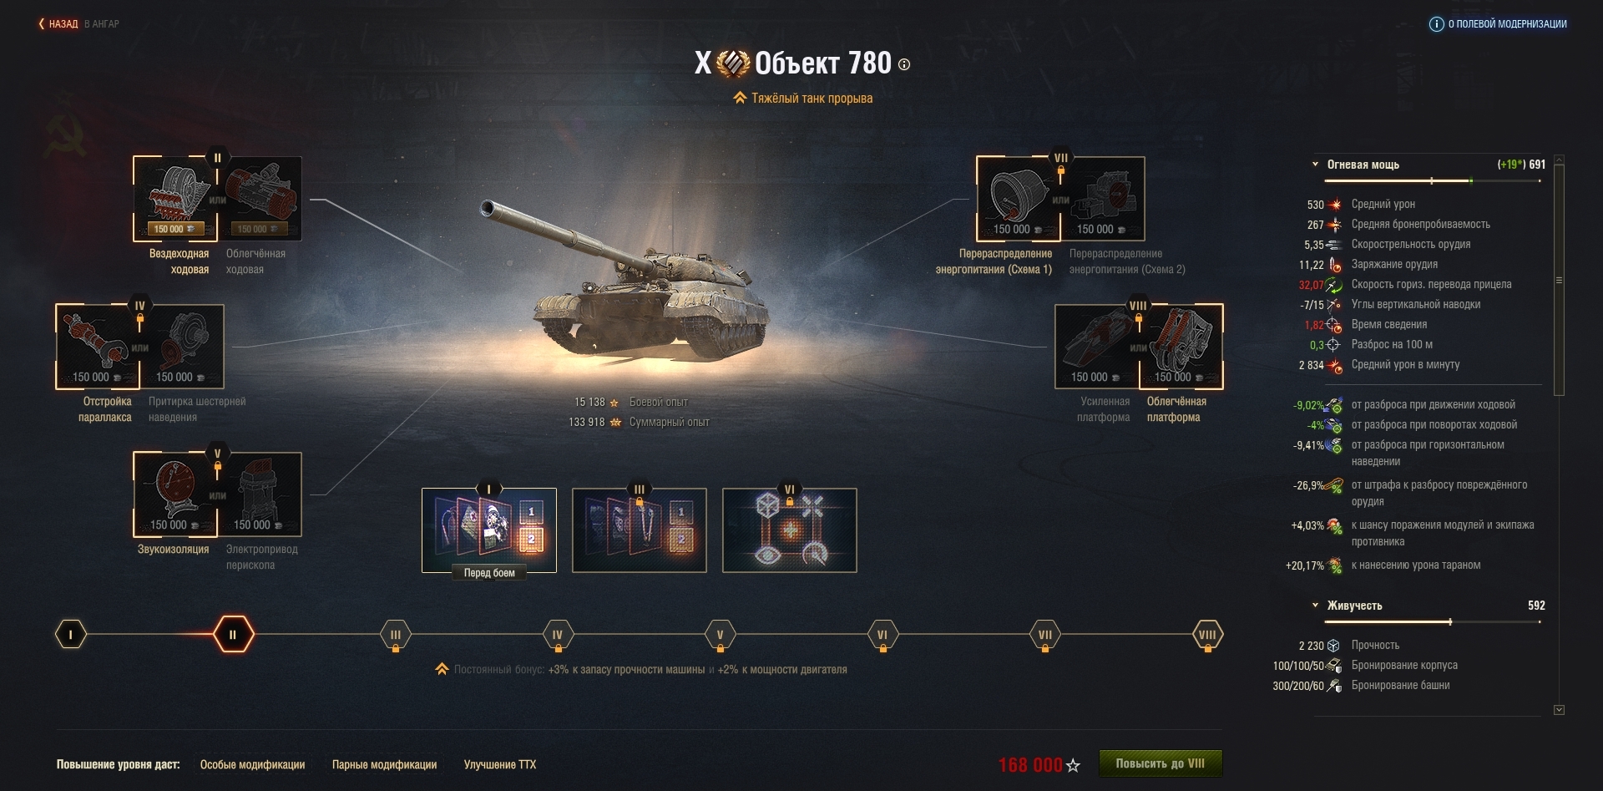
Task: Select level II hexagon on progress track
Action: coord(233,635)
